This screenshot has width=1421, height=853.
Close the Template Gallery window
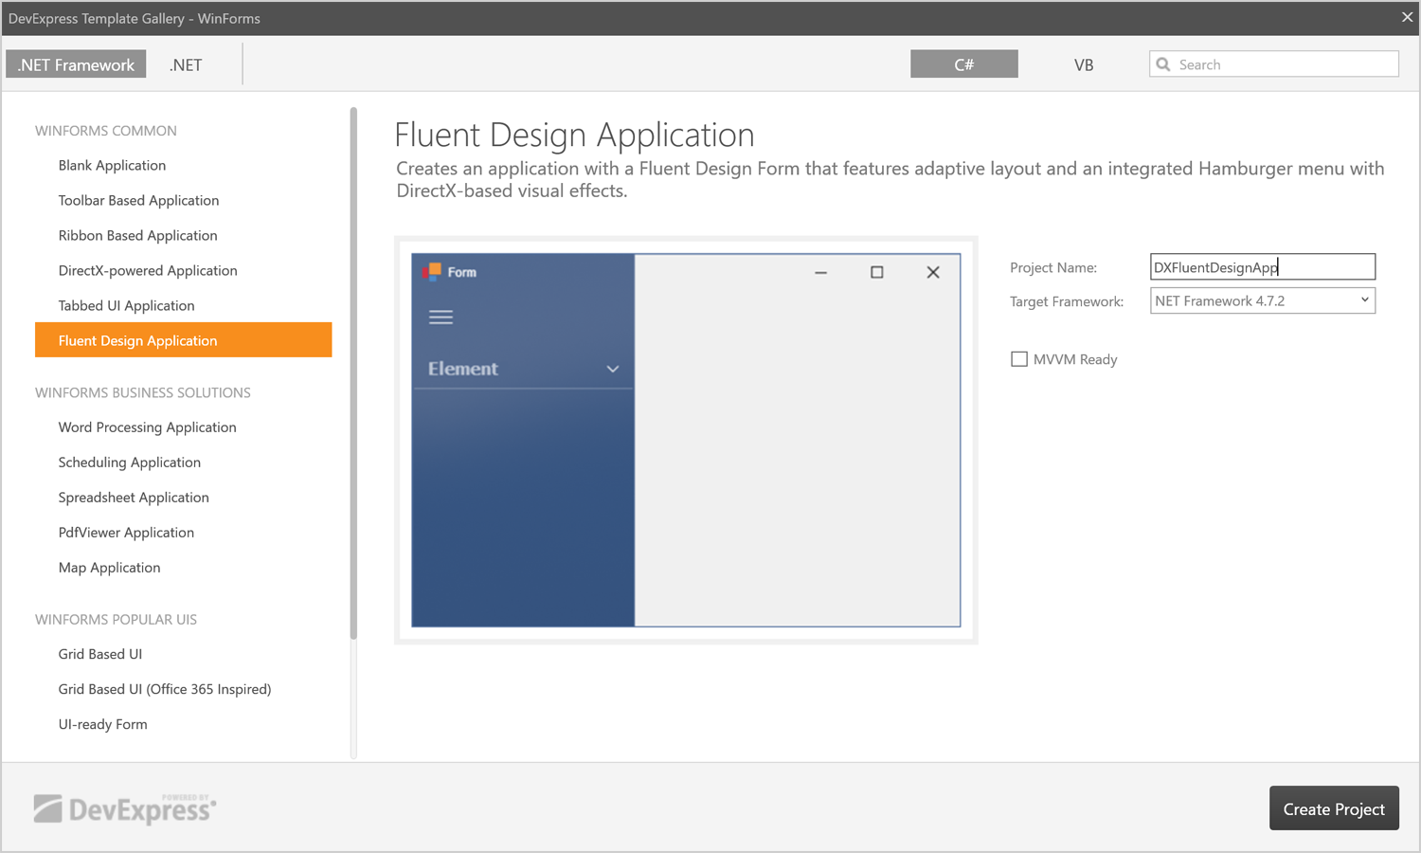point(1407,17)
